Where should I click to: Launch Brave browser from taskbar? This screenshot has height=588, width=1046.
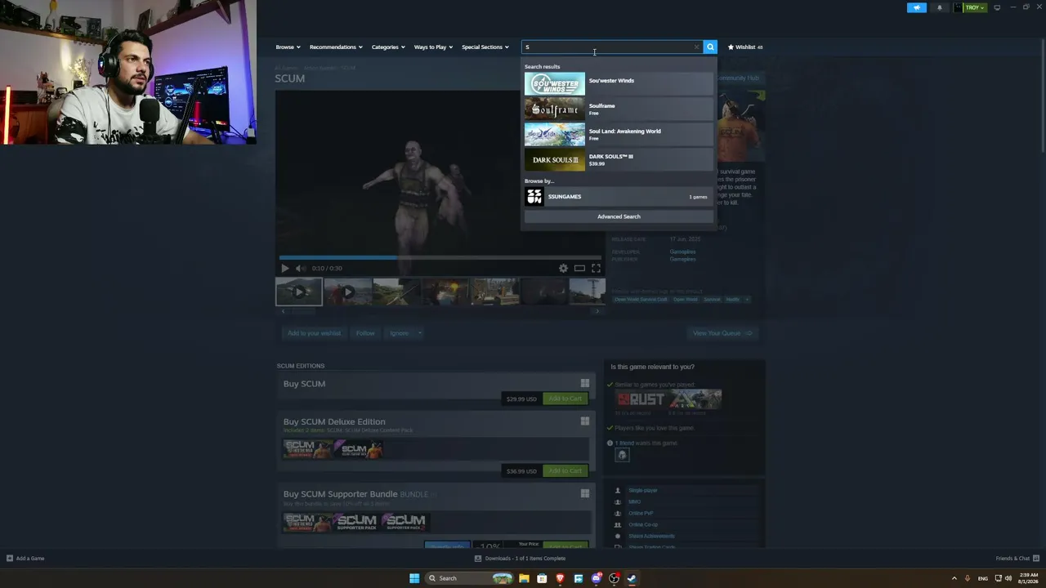point(560,578)
